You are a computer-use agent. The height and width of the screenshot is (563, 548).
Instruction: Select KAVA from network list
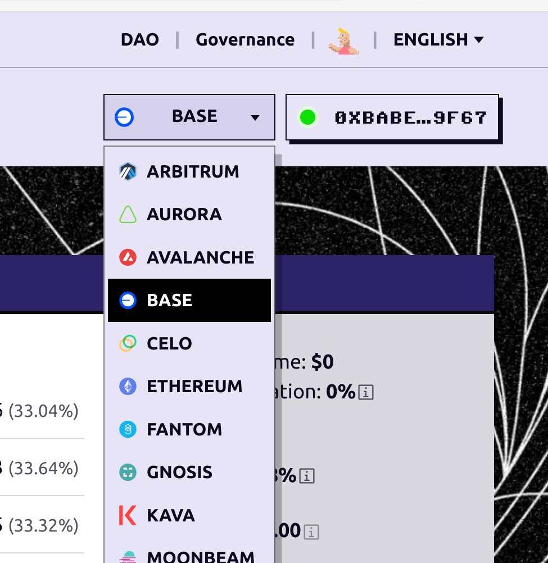click(x=189, y=515)
